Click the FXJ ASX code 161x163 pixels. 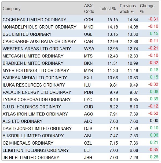[88, 78]
